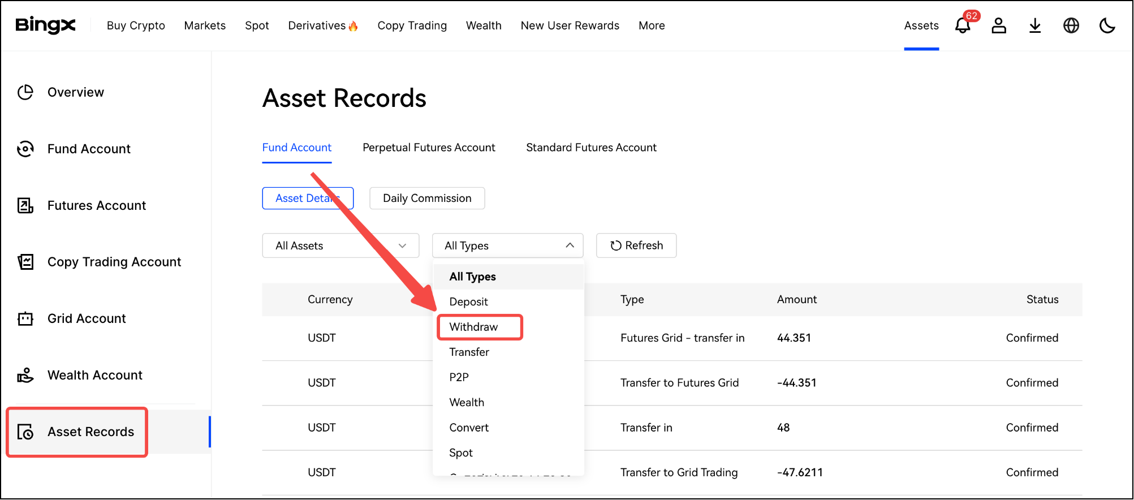Click the Overview pie chart icon

(x=25, y=92)
